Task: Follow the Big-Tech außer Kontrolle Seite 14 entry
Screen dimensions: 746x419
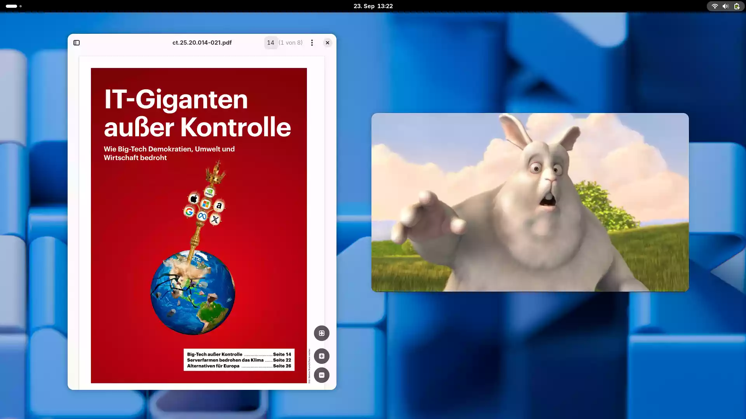Action: point(239,354)
